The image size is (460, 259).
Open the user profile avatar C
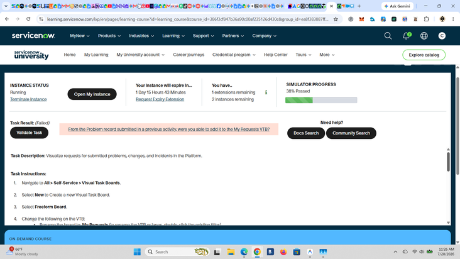(x=442, y=36)
